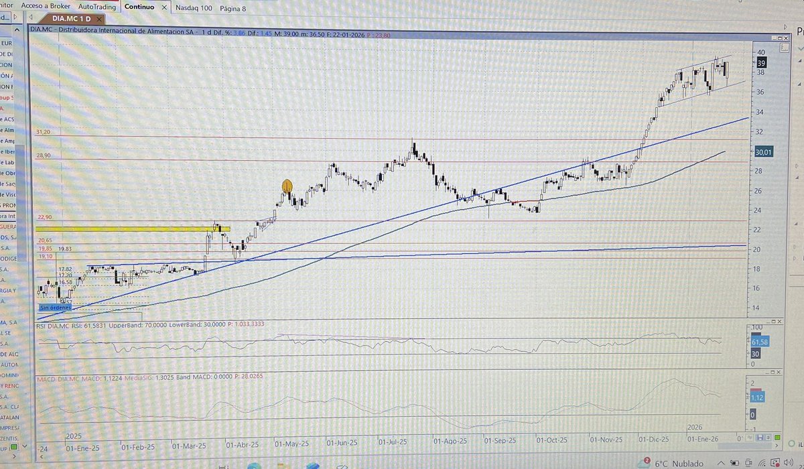Click the volume speaker icon in the taskbar
Viewport: 804px width, 469px height.
point(788,462)
